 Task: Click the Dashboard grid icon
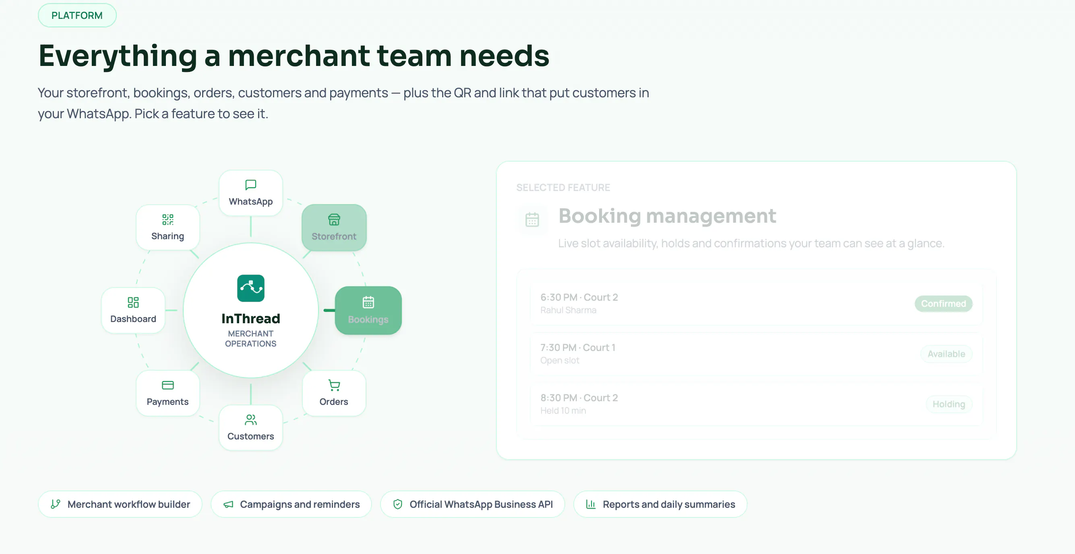pyautogui.click(x=133, y=302)
